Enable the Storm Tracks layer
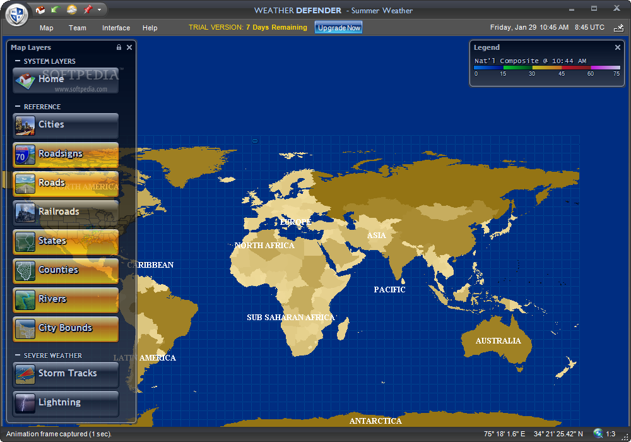 (66, 374)
